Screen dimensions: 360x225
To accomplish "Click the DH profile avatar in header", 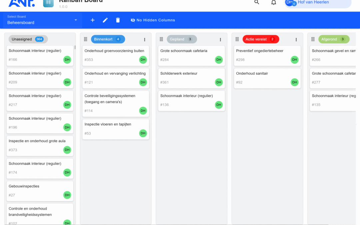I will pos(290,2).
